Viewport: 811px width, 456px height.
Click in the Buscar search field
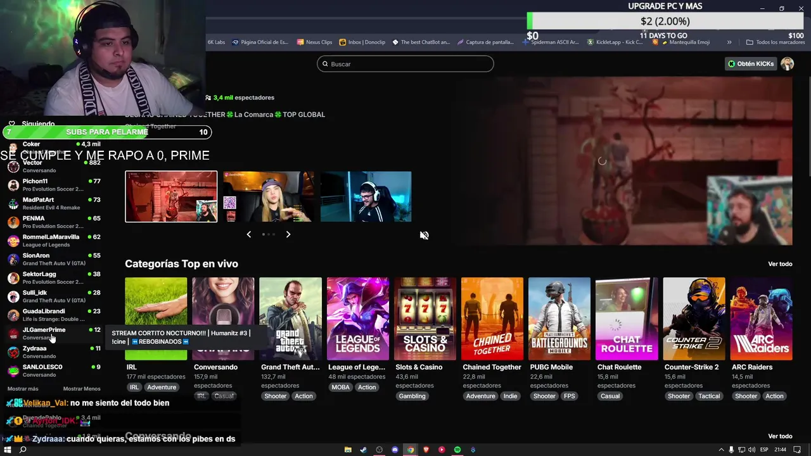405,64
